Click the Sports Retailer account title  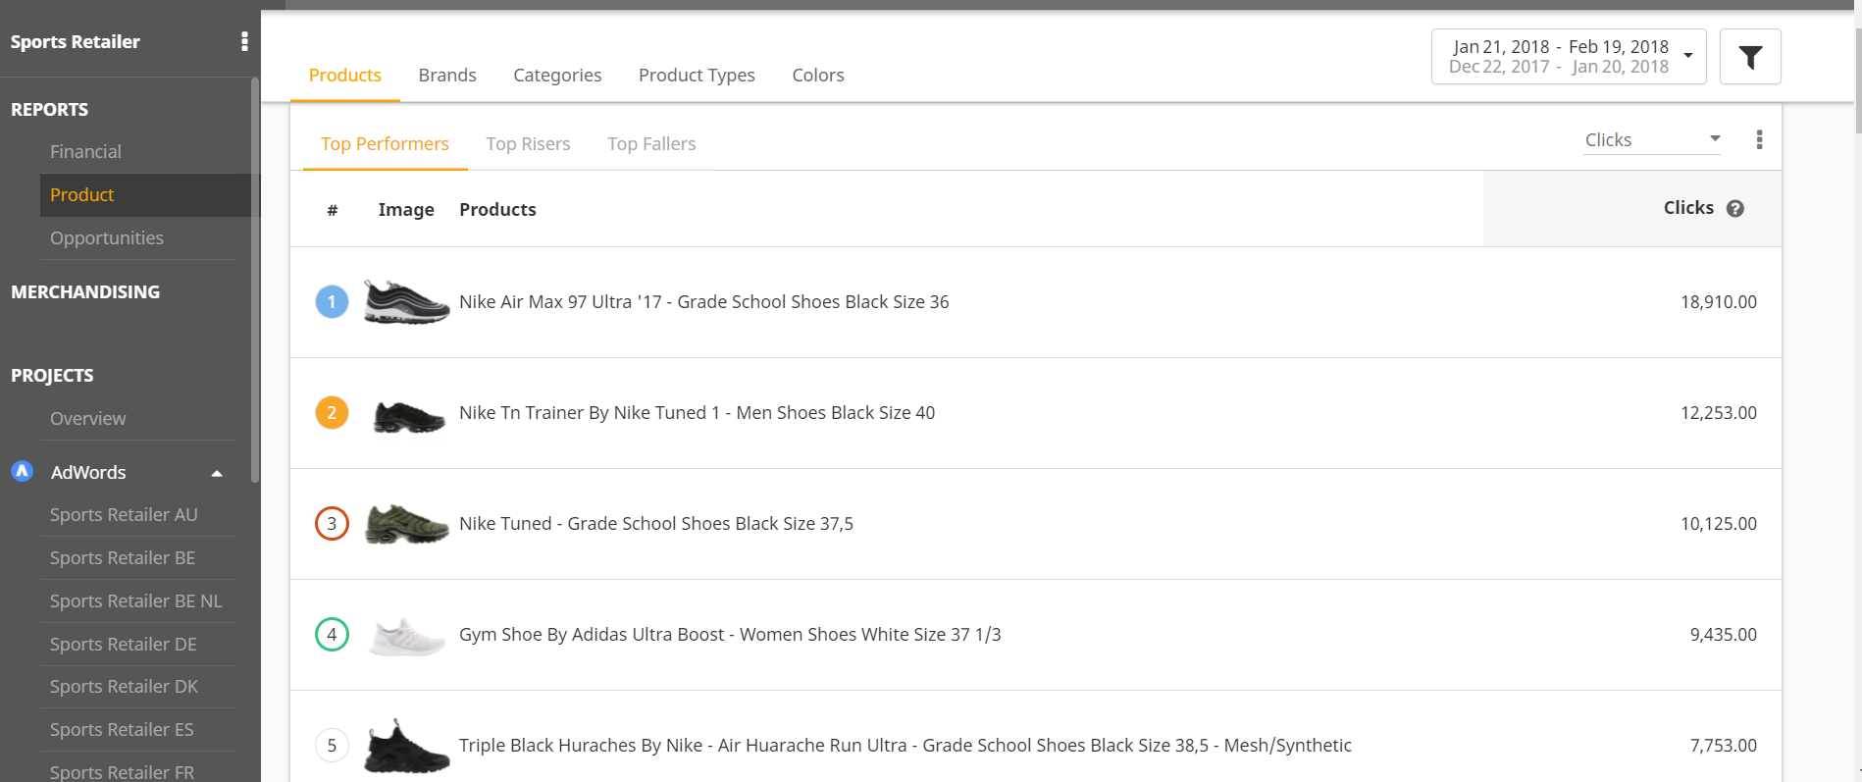[x=76, y=42]
